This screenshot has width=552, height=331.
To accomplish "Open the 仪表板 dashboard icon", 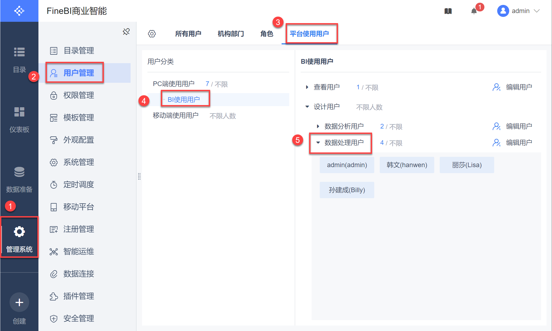I will [19, 112].
